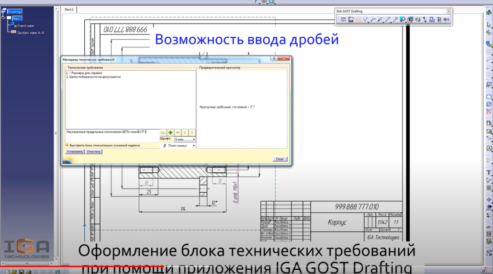Open the technical requirements list icon
Image resolution: width=493 pixels, height=274 pixels.
pos(359,20)
